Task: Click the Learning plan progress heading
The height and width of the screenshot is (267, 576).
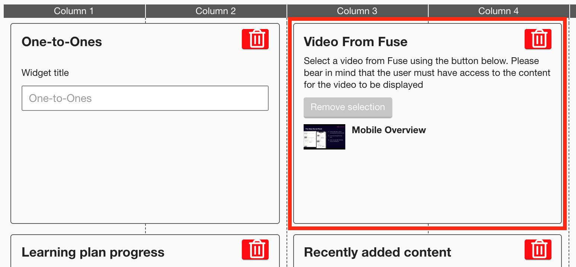Action: 93,252
